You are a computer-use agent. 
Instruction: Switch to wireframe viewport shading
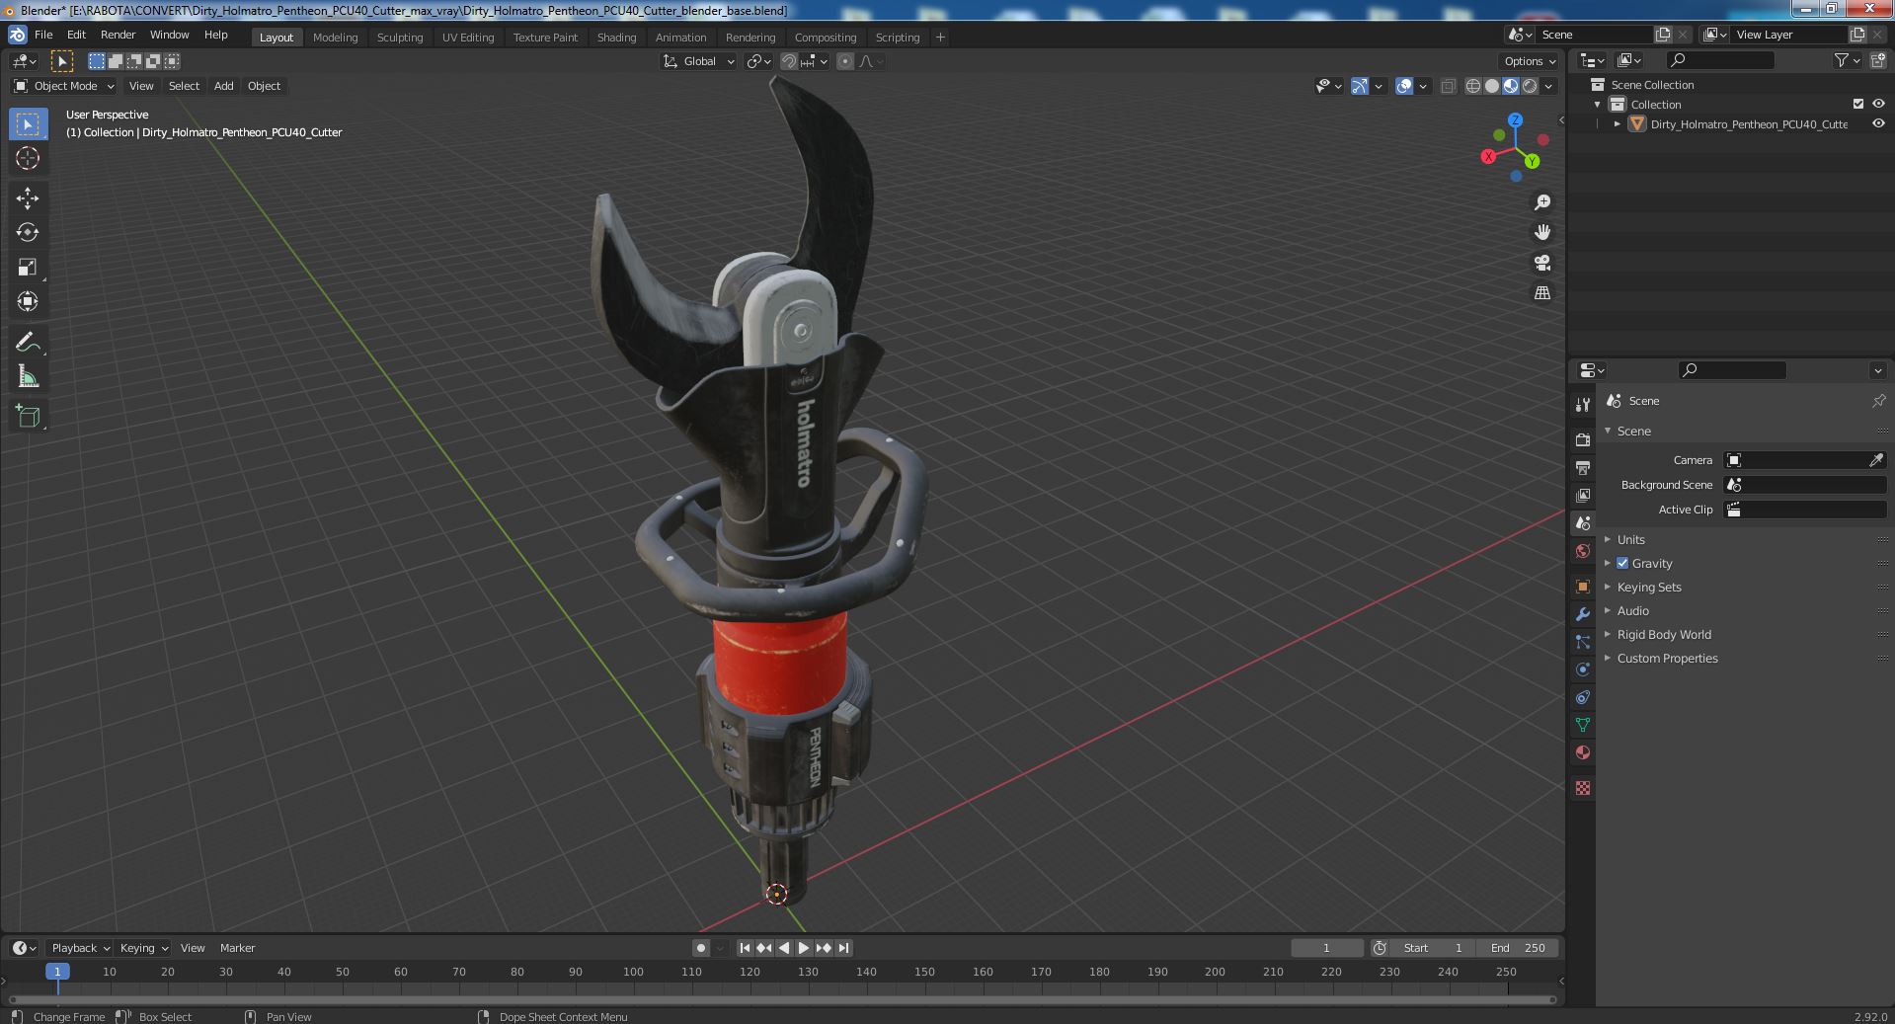click(x=1473, y=86)
